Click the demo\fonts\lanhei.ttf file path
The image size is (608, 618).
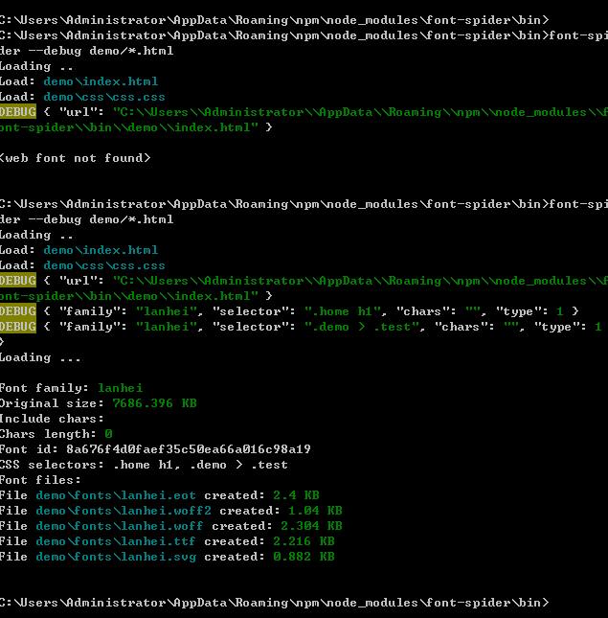[x=116, y=541]
